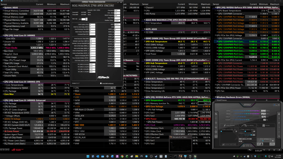Viewport: 283px width, 159px height.
Task: Select the GPU Temperature row in HWiNFO
Action: [177, 100]
